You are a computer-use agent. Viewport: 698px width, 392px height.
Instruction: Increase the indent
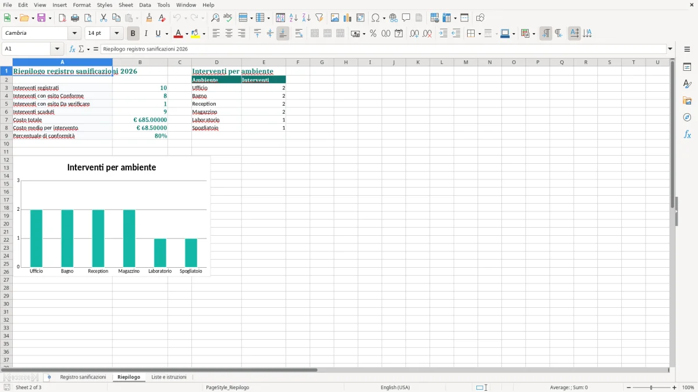(x=443, y=34)
